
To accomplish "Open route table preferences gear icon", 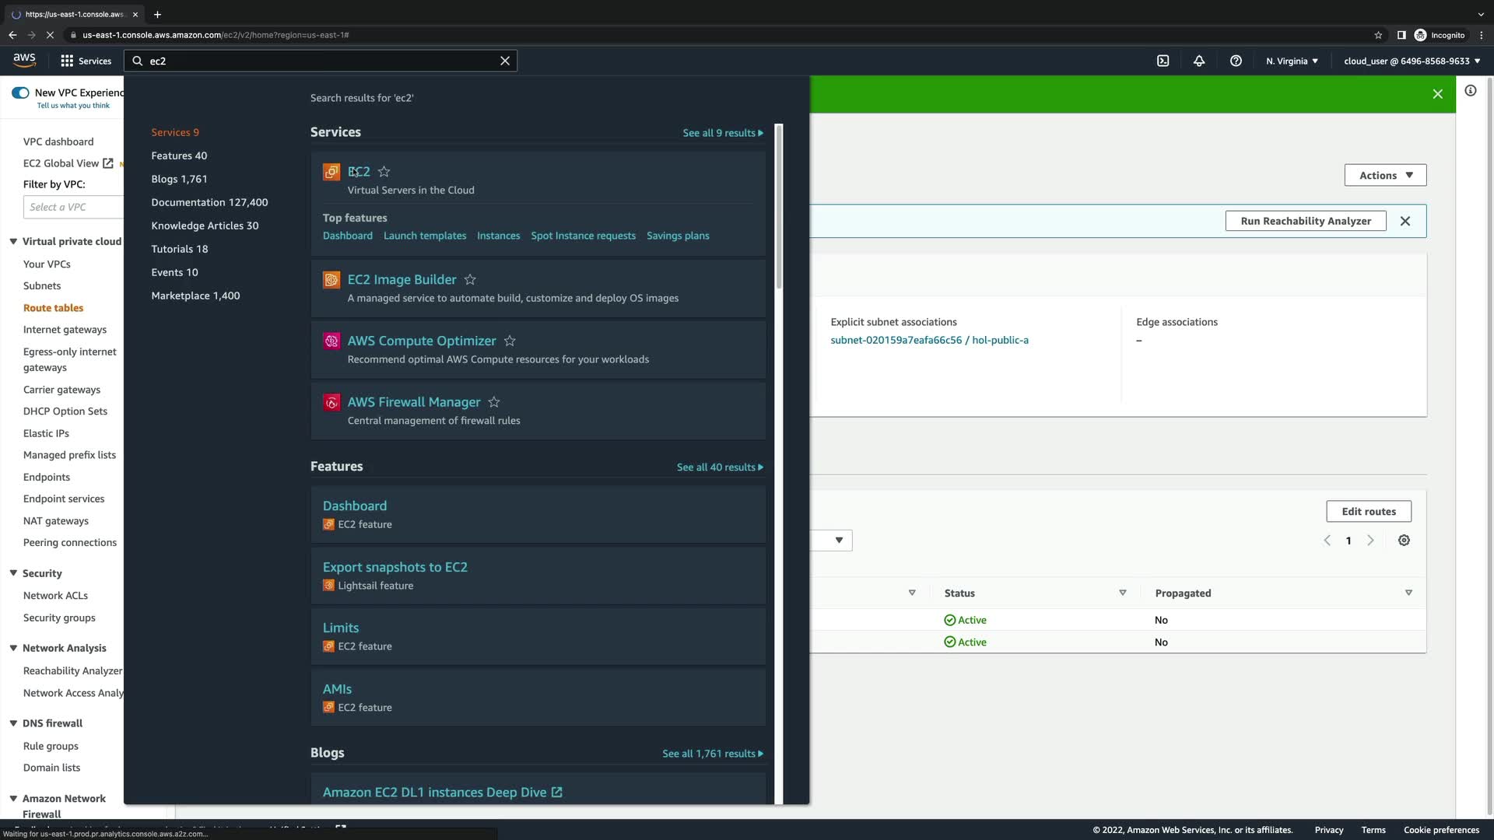I will click(x=1404, y=541).
